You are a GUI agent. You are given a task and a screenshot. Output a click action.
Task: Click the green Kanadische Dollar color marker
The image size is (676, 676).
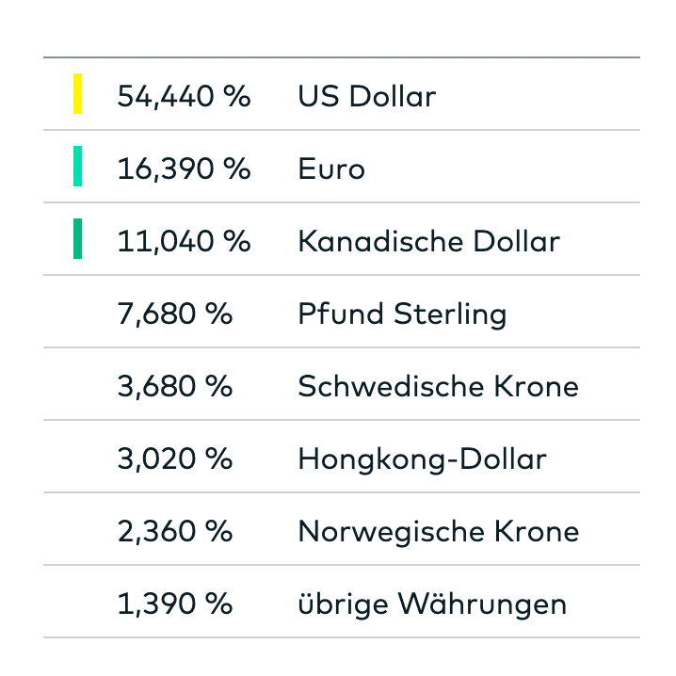77,239
